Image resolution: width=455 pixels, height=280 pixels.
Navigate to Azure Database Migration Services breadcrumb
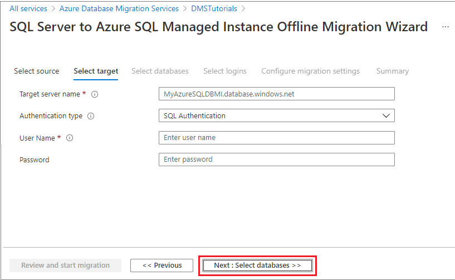119,8
